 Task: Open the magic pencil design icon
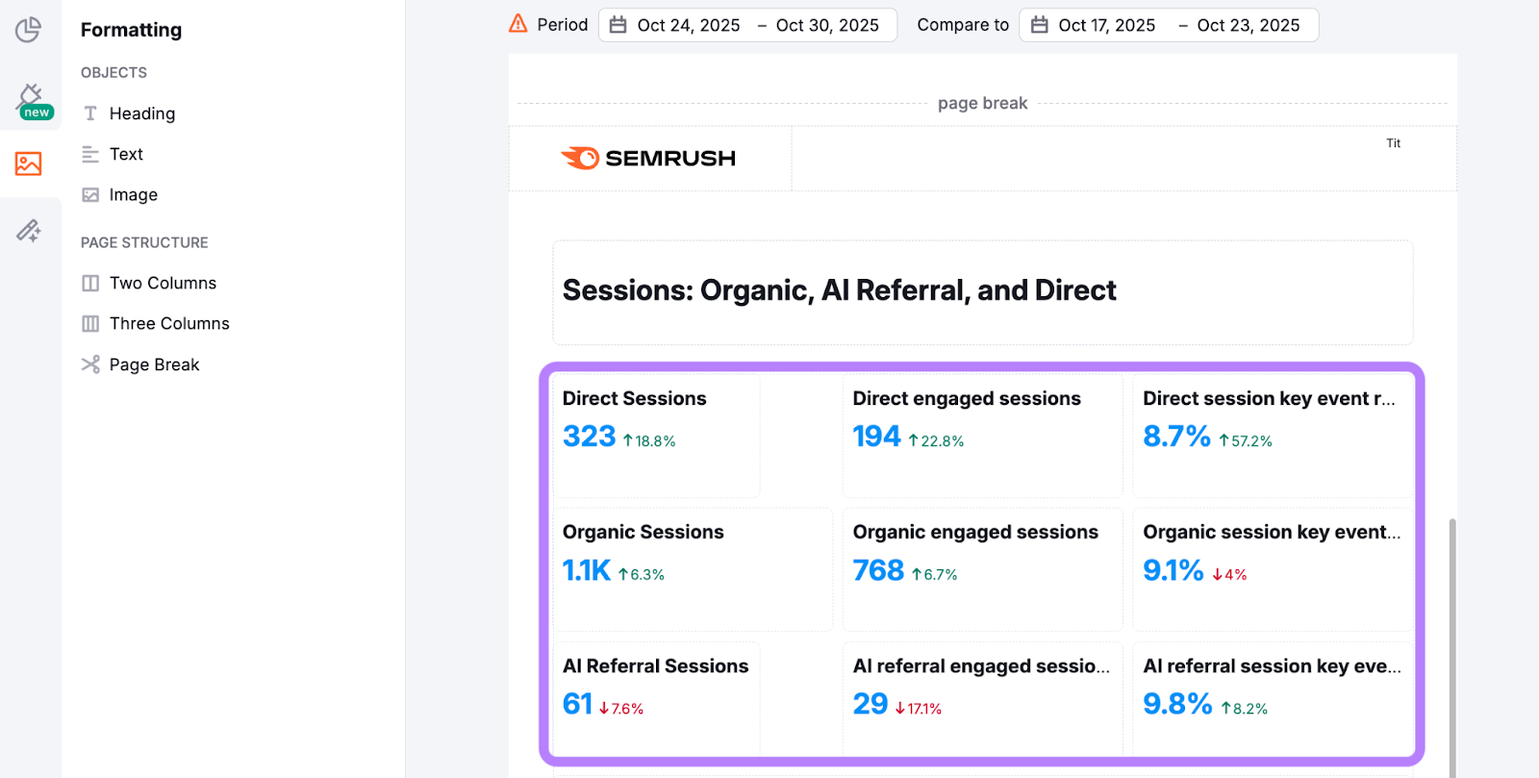point(29,230)
